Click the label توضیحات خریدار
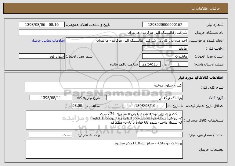 pos(211,150)
